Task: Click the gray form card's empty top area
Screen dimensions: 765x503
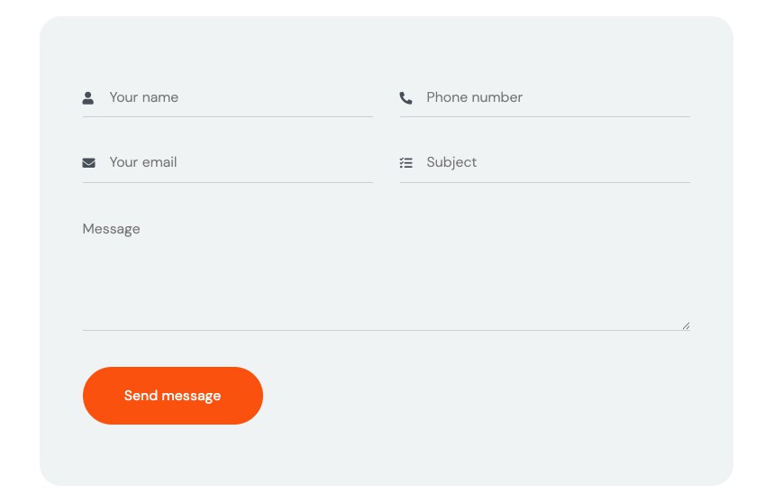Action: 386,45
